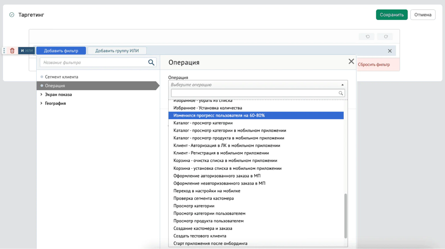
Task: Select Операция filter in the list
Action: click(98, 86)
